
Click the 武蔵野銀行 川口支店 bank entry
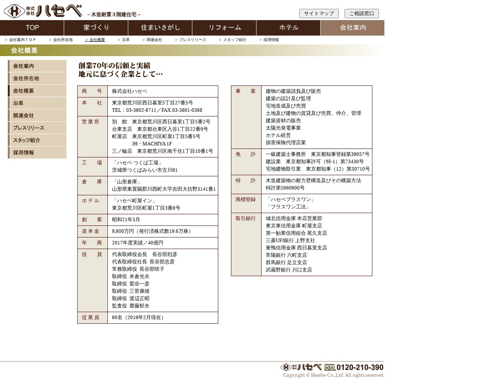(x=289, y=270)
